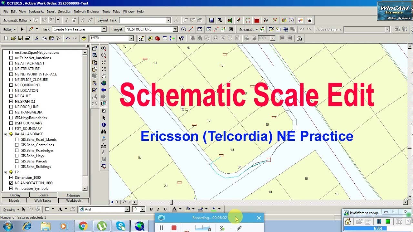Click the fill color bucket swatch
The image size is (413, 232).
pyautogui.click(x=188, y=209)
